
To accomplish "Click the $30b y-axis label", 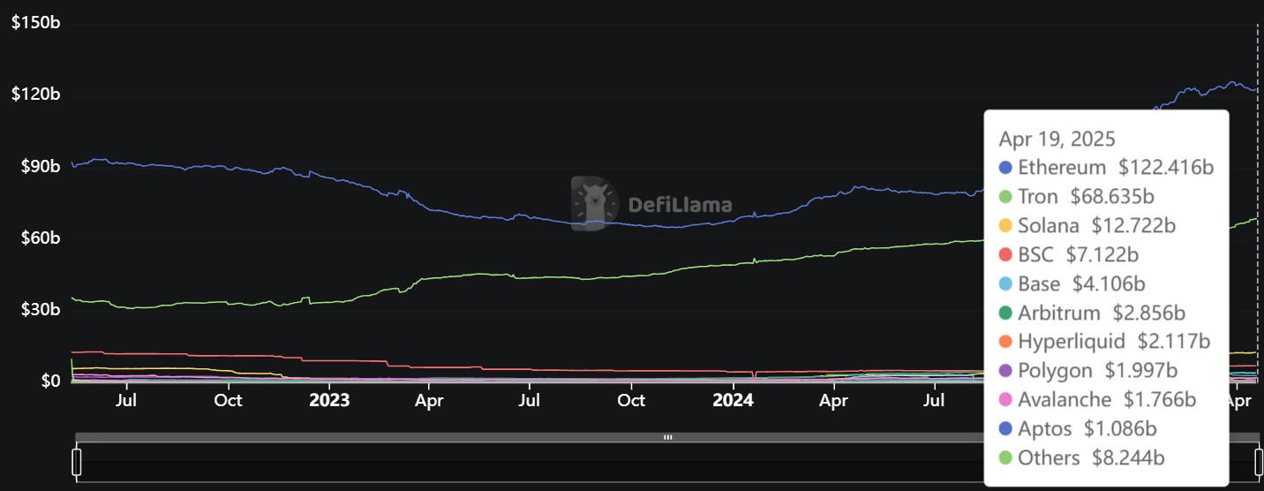I will tap(39, 310).
